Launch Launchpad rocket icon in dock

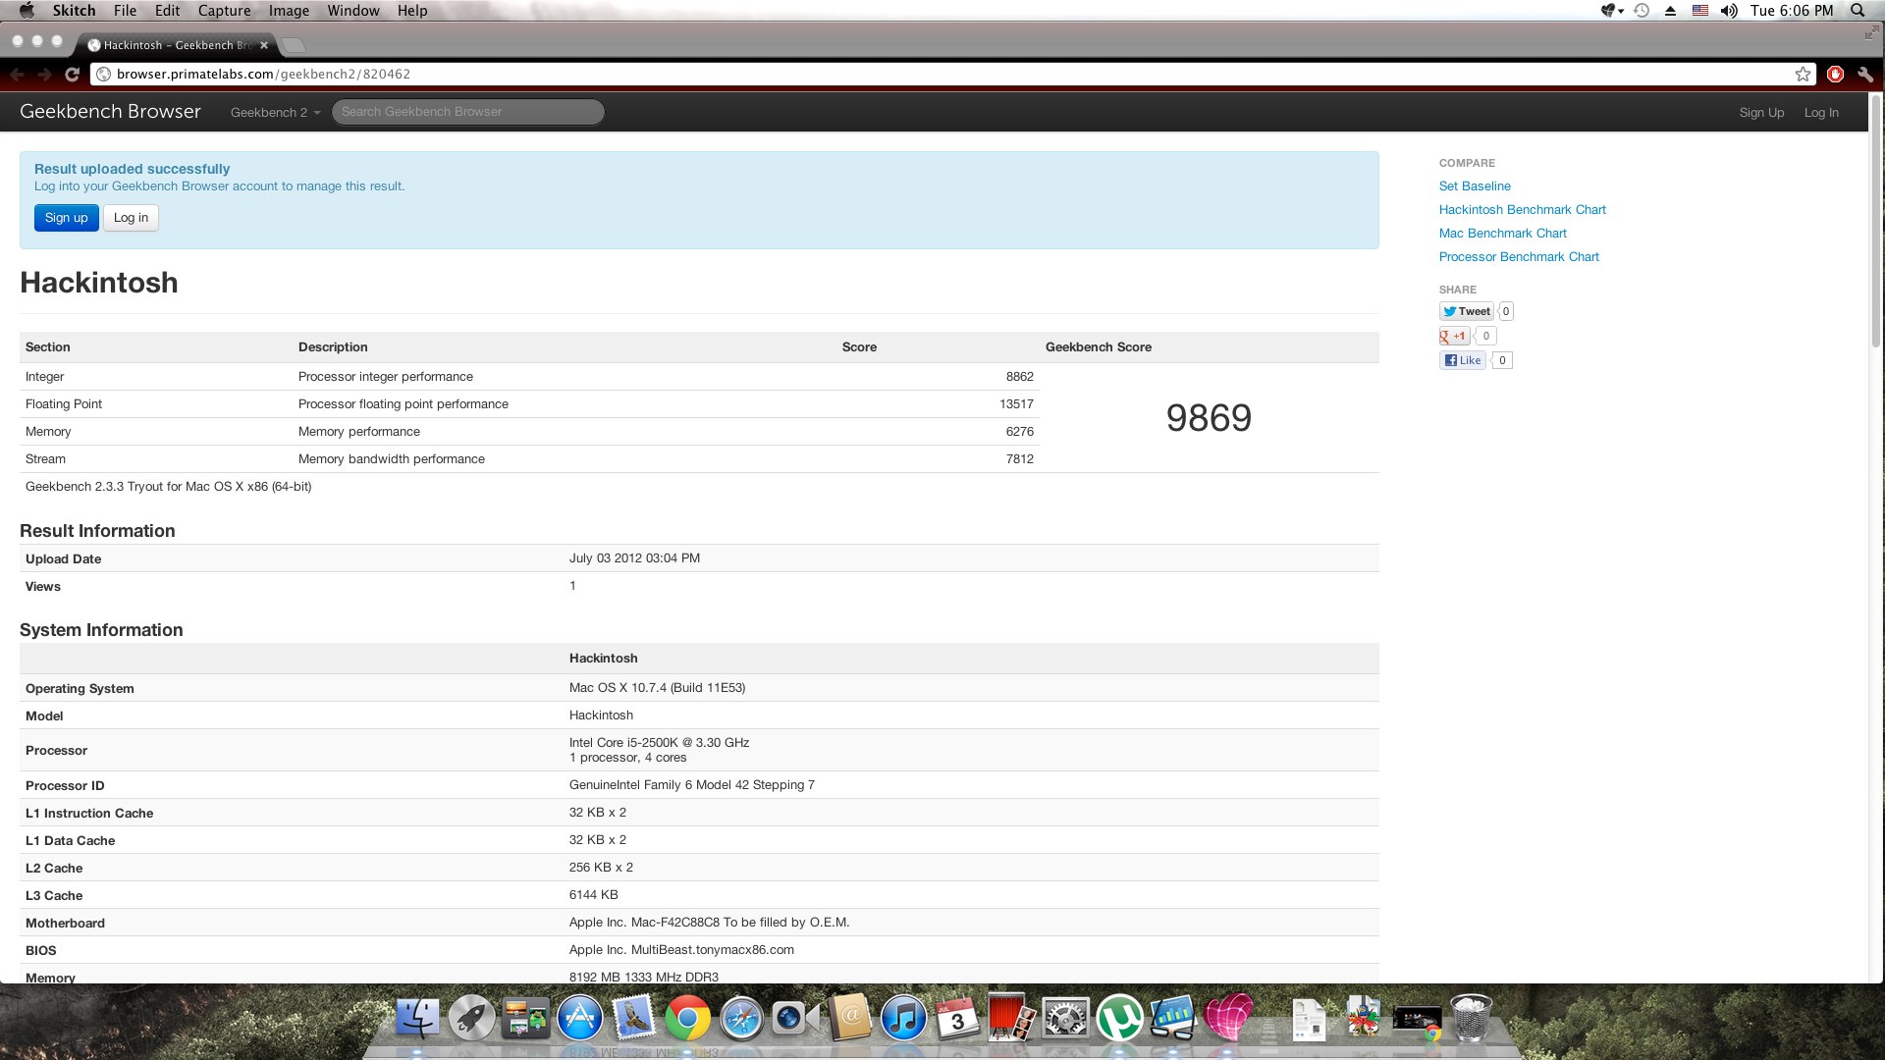pyautogui.click(x=472, y=1018)
